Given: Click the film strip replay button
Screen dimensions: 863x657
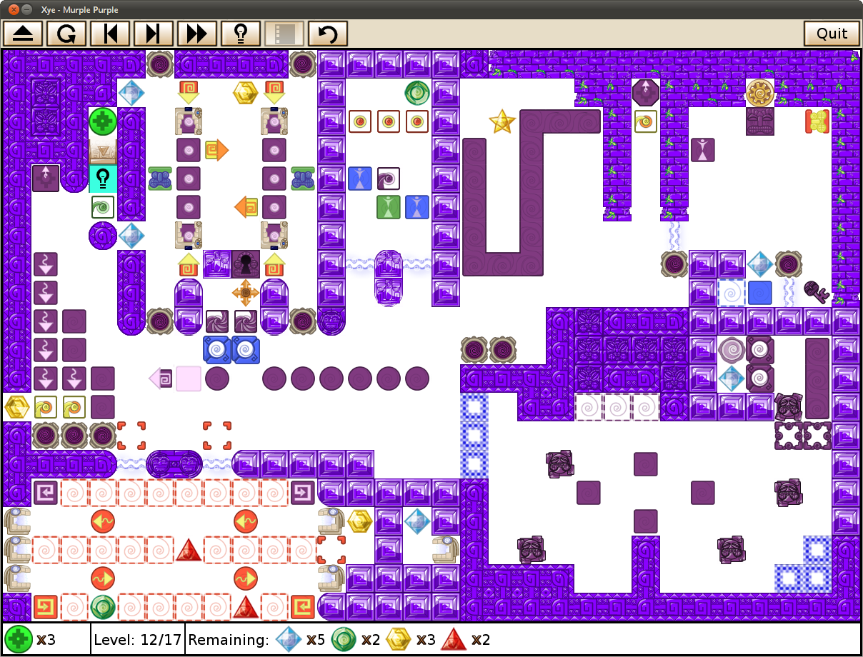Looking at the screenshot, I should 284,33.
